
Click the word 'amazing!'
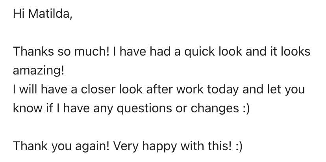(x=37, y=71)
